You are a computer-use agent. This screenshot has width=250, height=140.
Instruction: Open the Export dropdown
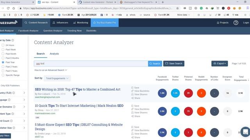[x=220, y=63]
